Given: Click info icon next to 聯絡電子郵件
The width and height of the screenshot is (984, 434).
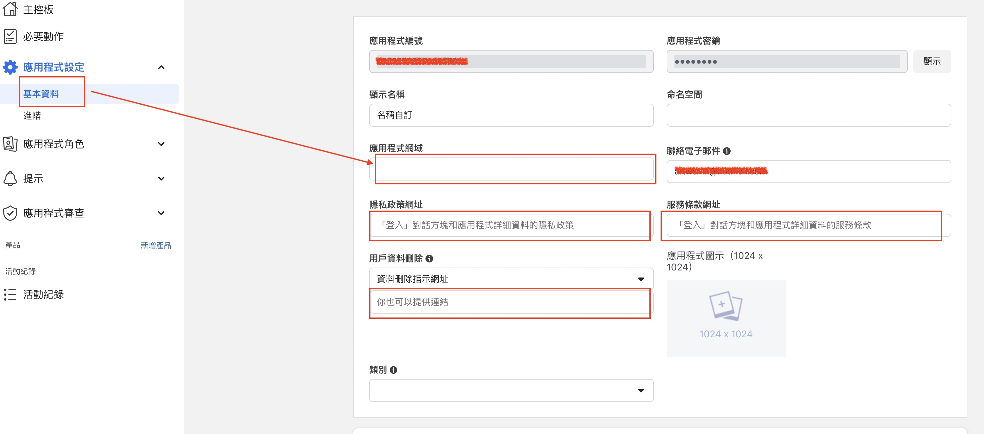Looking at the screenshot, I should click(726, 151).
